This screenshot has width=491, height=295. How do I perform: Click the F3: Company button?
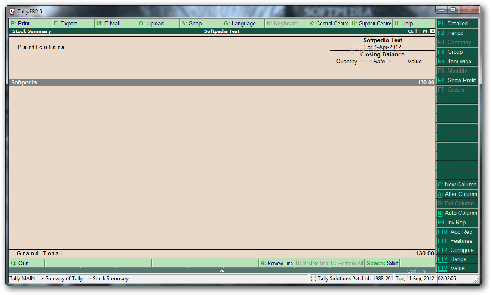[x=457, y=42]
